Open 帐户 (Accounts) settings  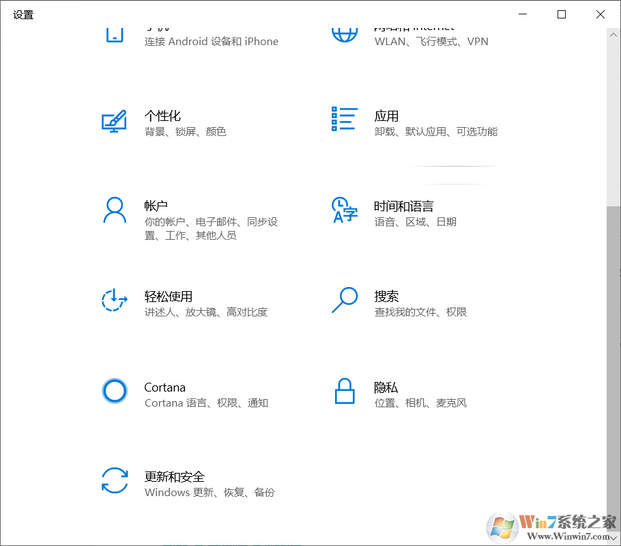point(158,205)
